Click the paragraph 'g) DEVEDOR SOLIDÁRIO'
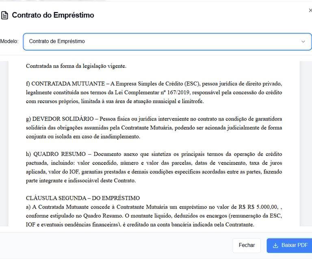The height and width of the screenshot is (259, 312). coord(154,127)
